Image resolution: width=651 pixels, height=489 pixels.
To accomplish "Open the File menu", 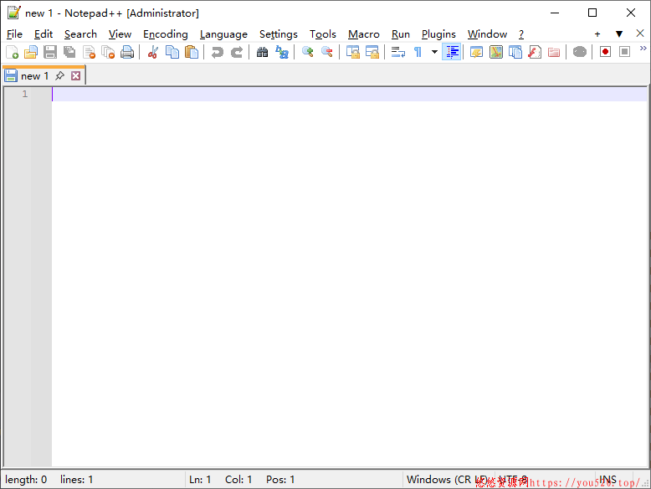I will (x=14, y=34).
